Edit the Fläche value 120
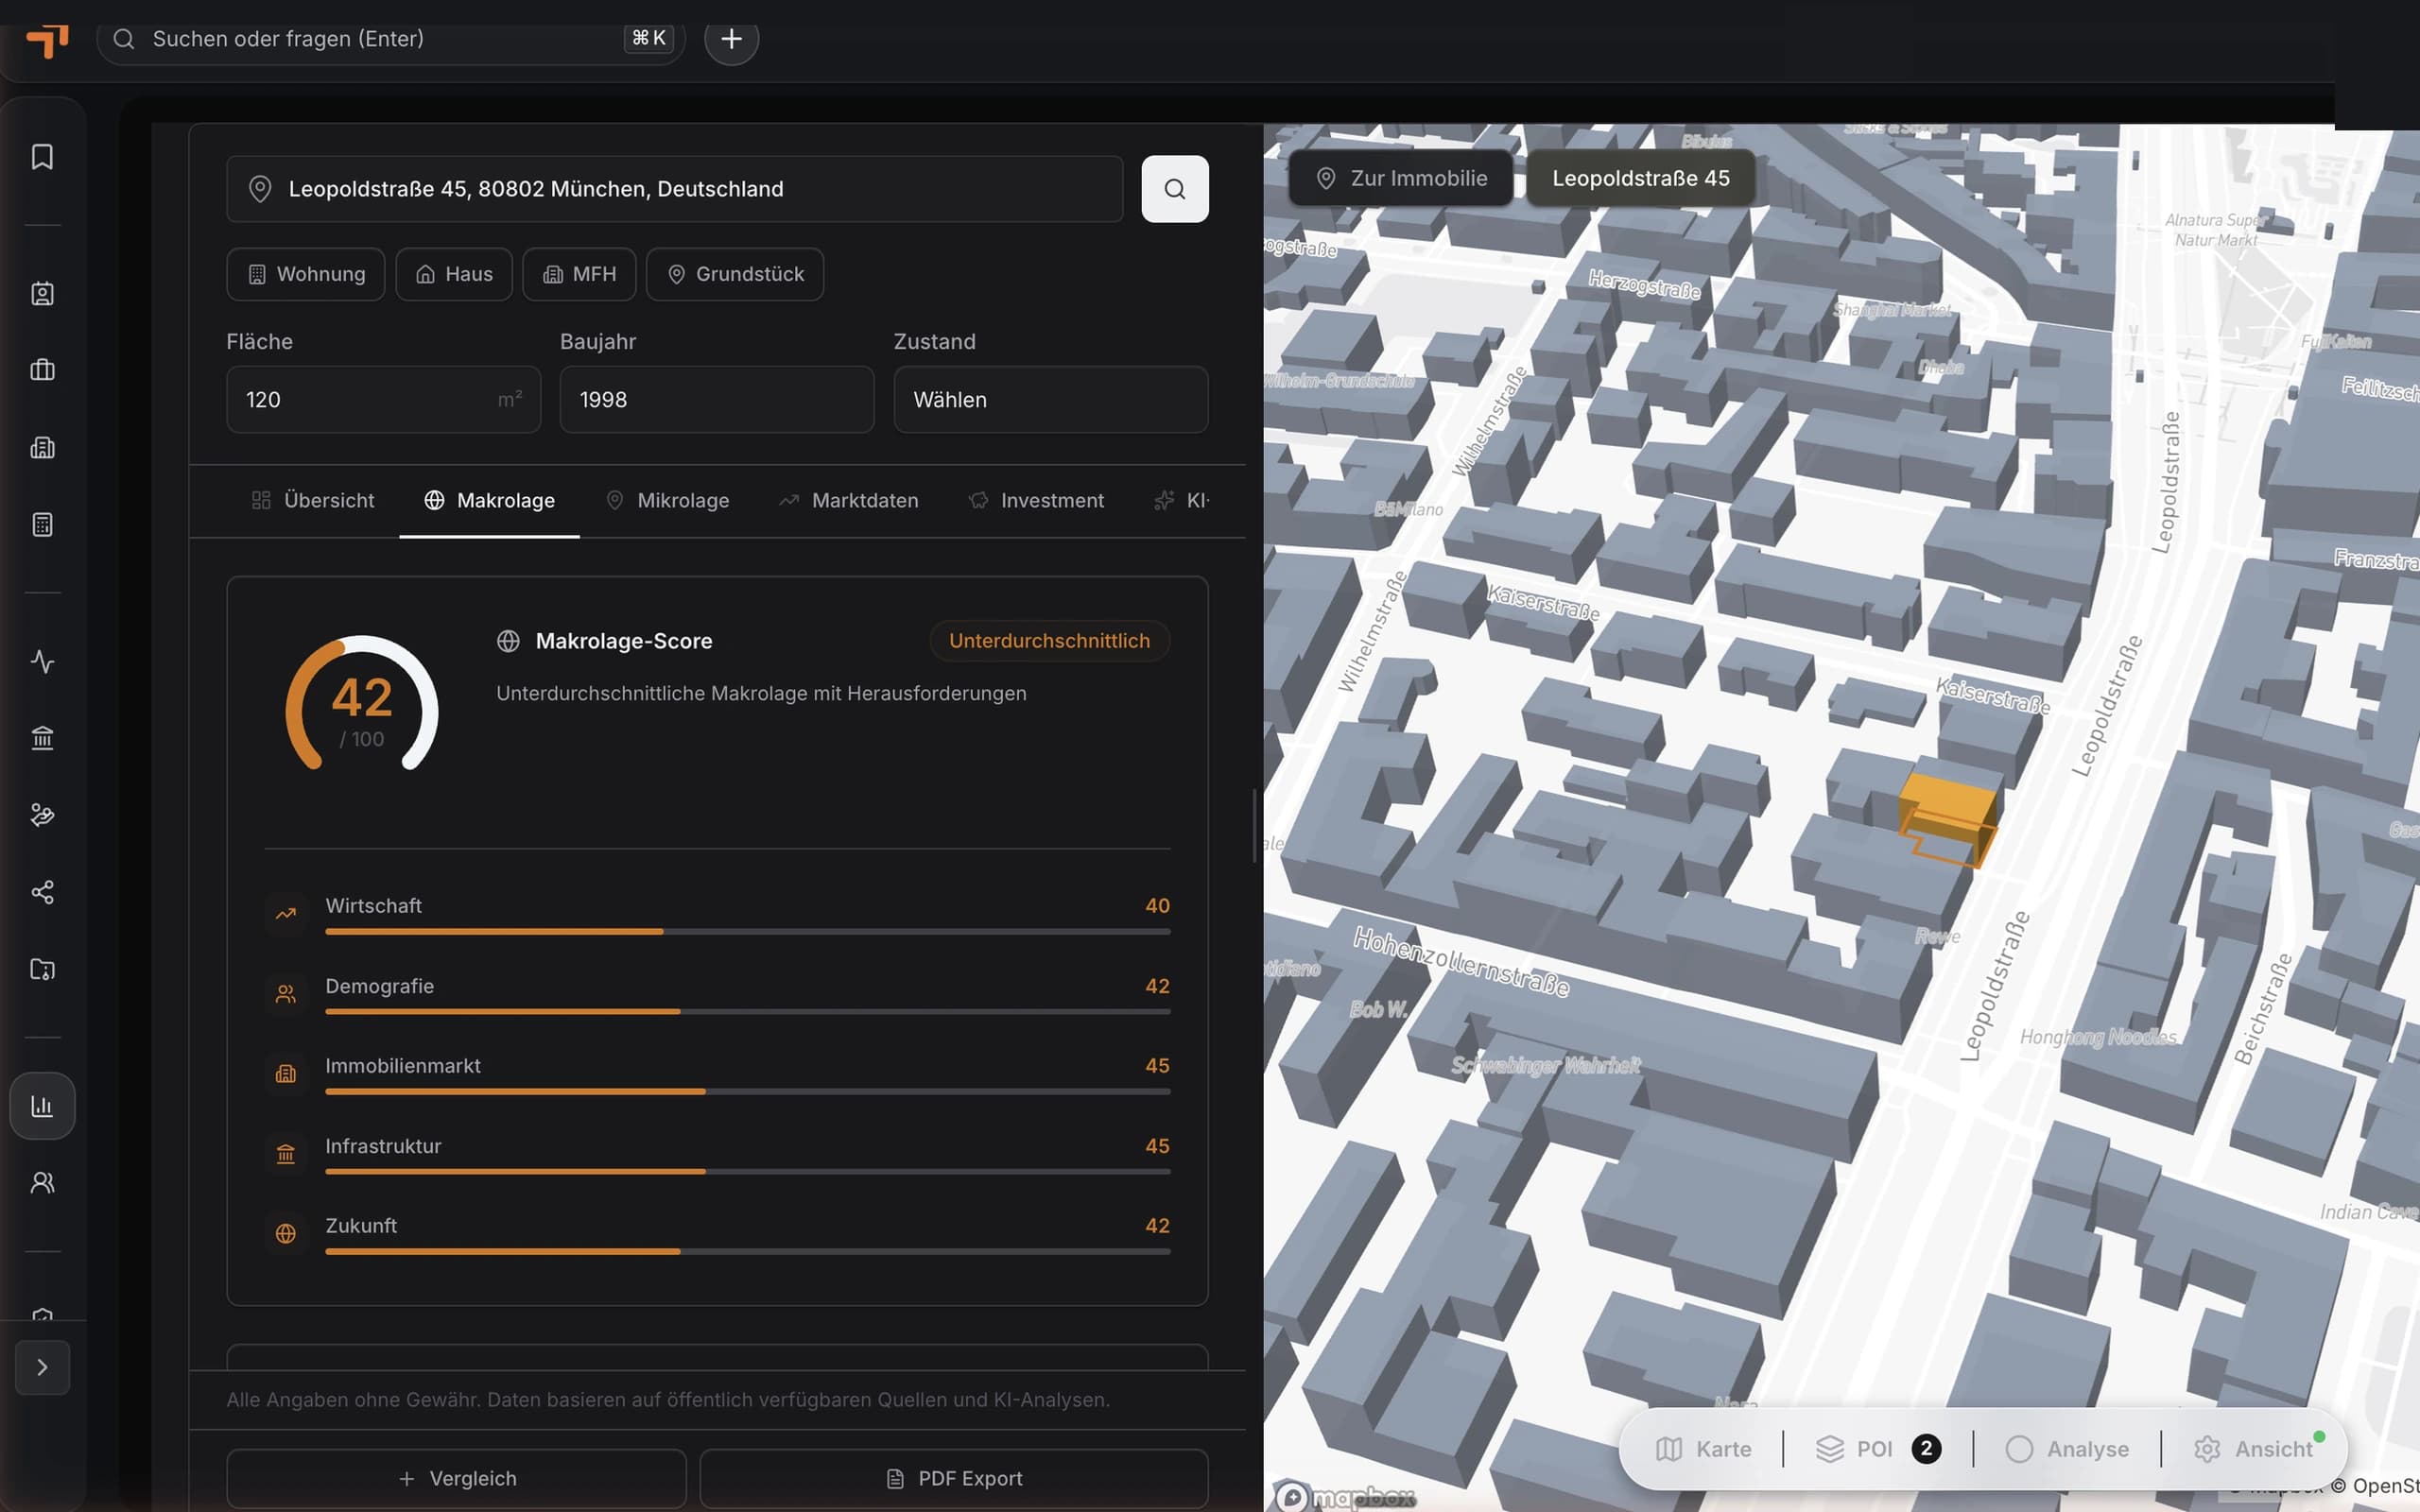The image size is (2420, 1512). (x=383, y=399)
